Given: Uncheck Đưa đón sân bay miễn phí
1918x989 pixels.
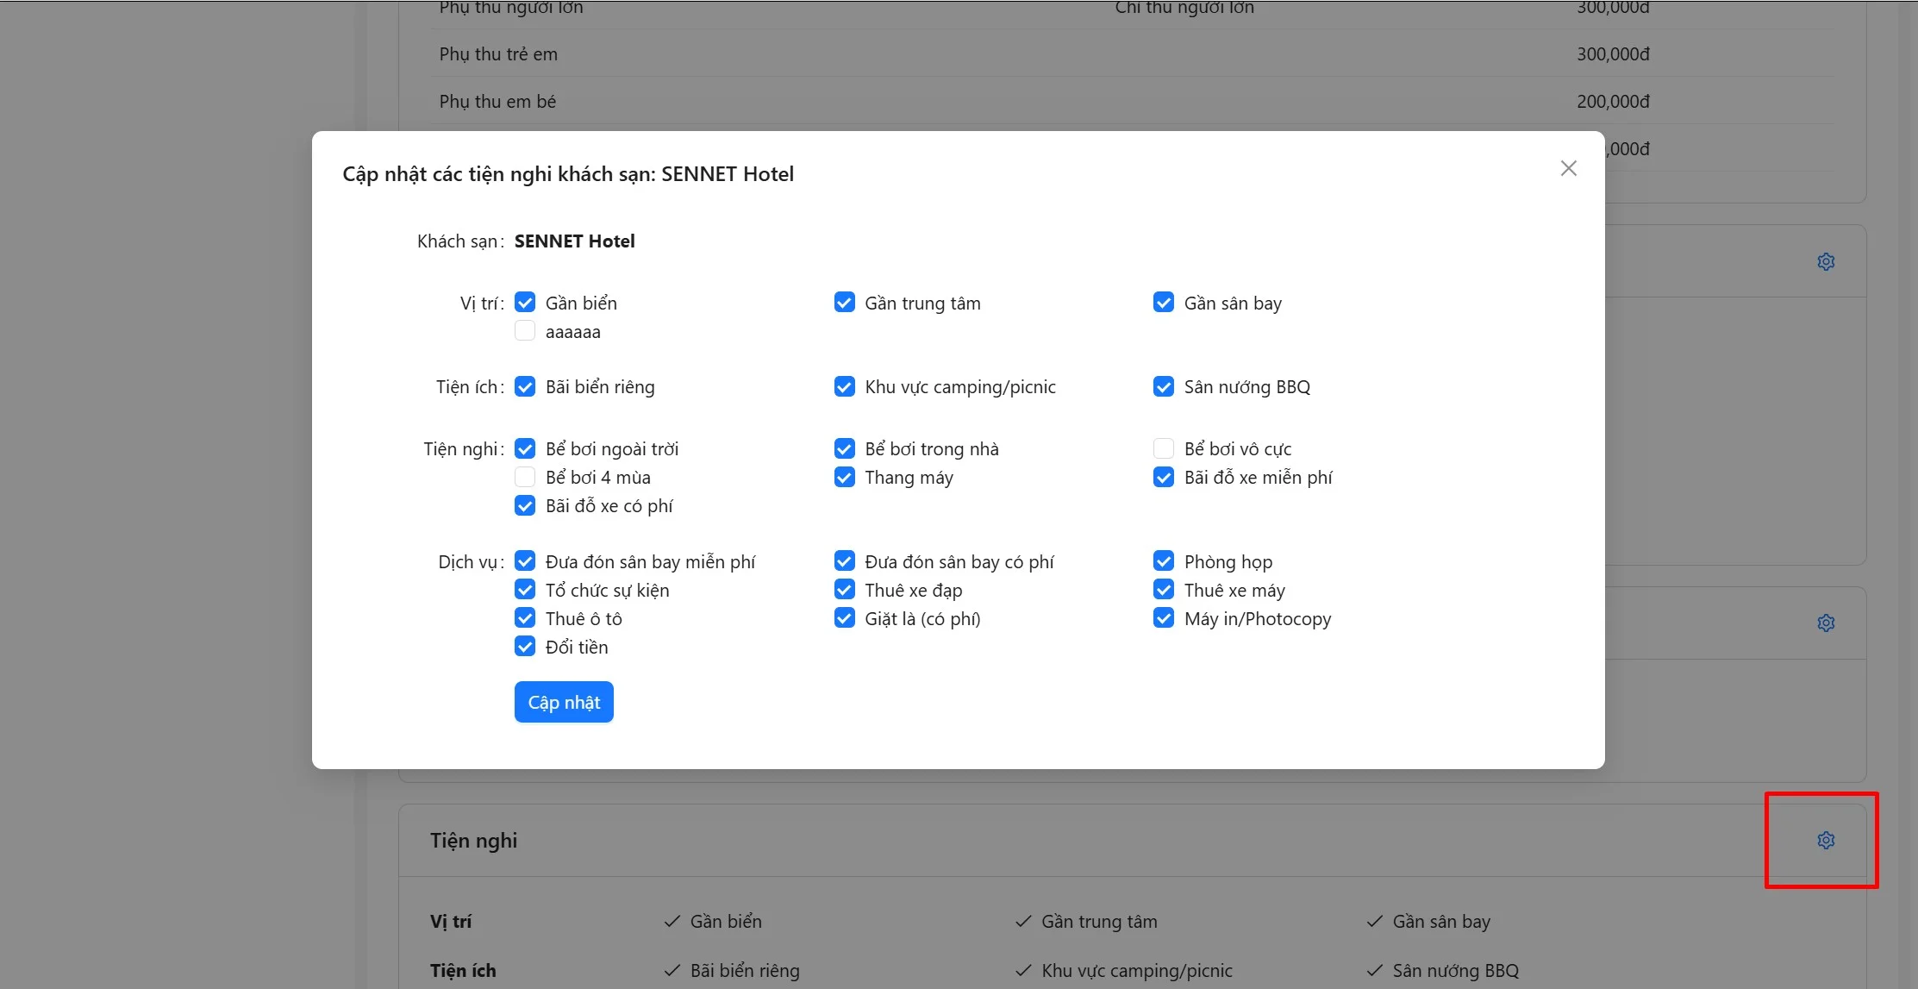Looking at the screenshot, I should coord(525,561).
